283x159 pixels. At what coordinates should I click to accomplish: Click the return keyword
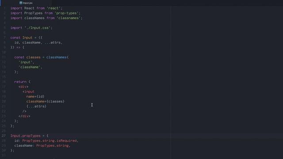[x=20, y=82]
